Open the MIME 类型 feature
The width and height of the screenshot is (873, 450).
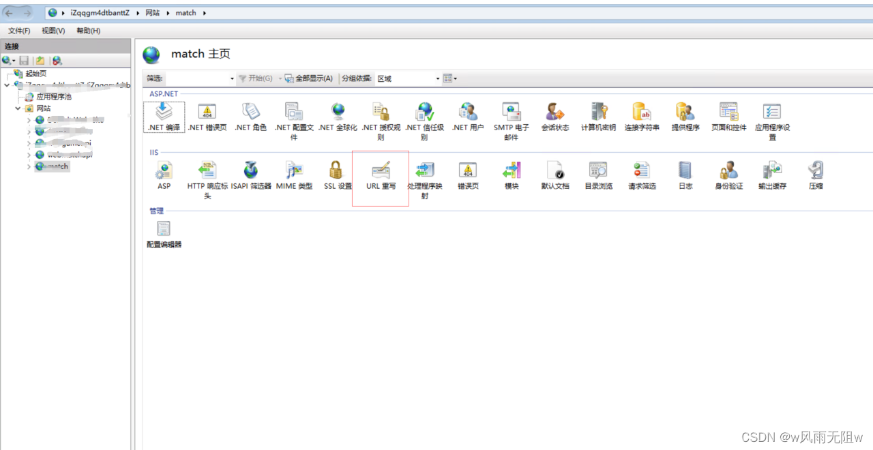[x=294, y=175]
